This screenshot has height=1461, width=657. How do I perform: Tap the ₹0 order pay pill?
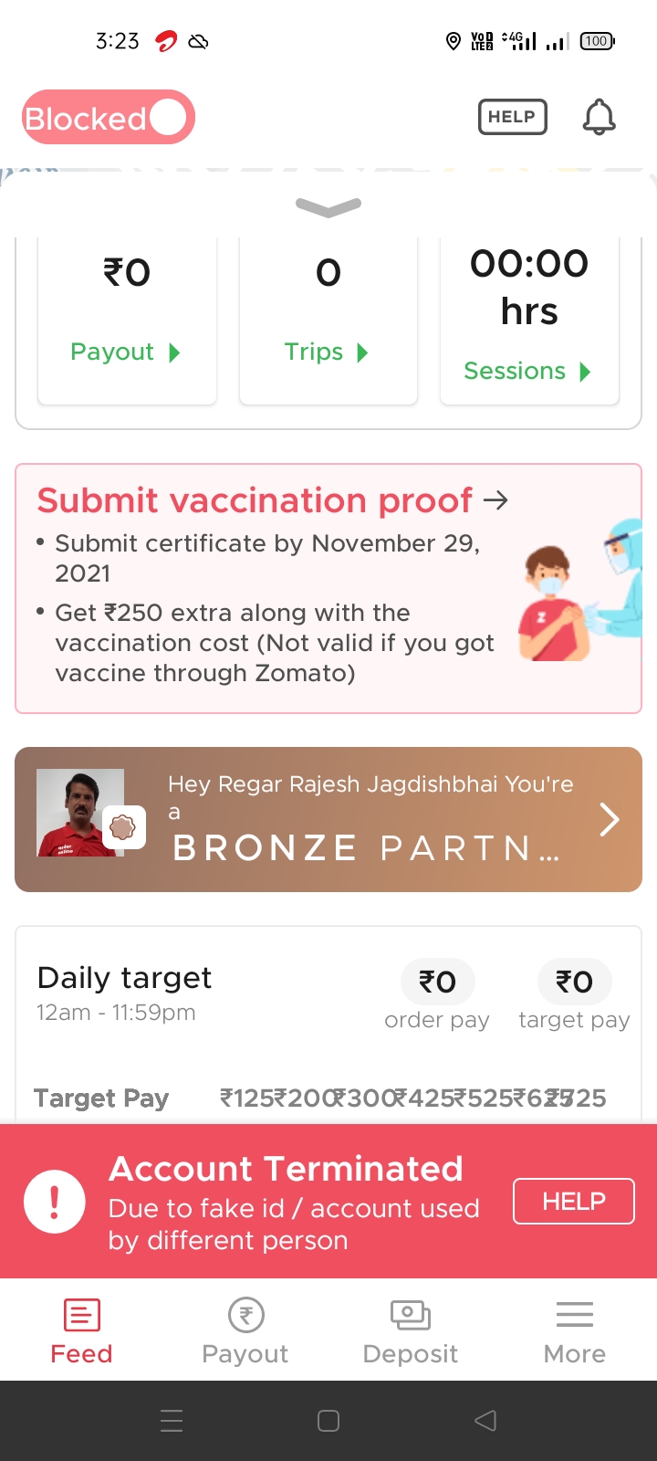pyautogui.click(x=438, y=982)
